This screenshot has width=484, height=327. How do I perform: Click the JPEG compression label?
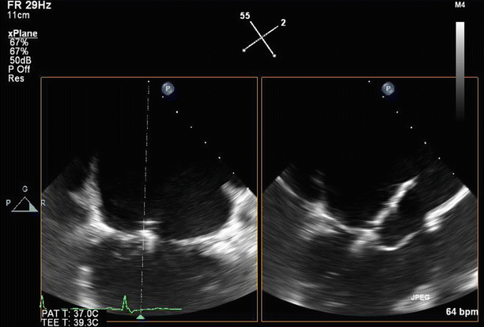pyautogui.click(x=421, y=297)
